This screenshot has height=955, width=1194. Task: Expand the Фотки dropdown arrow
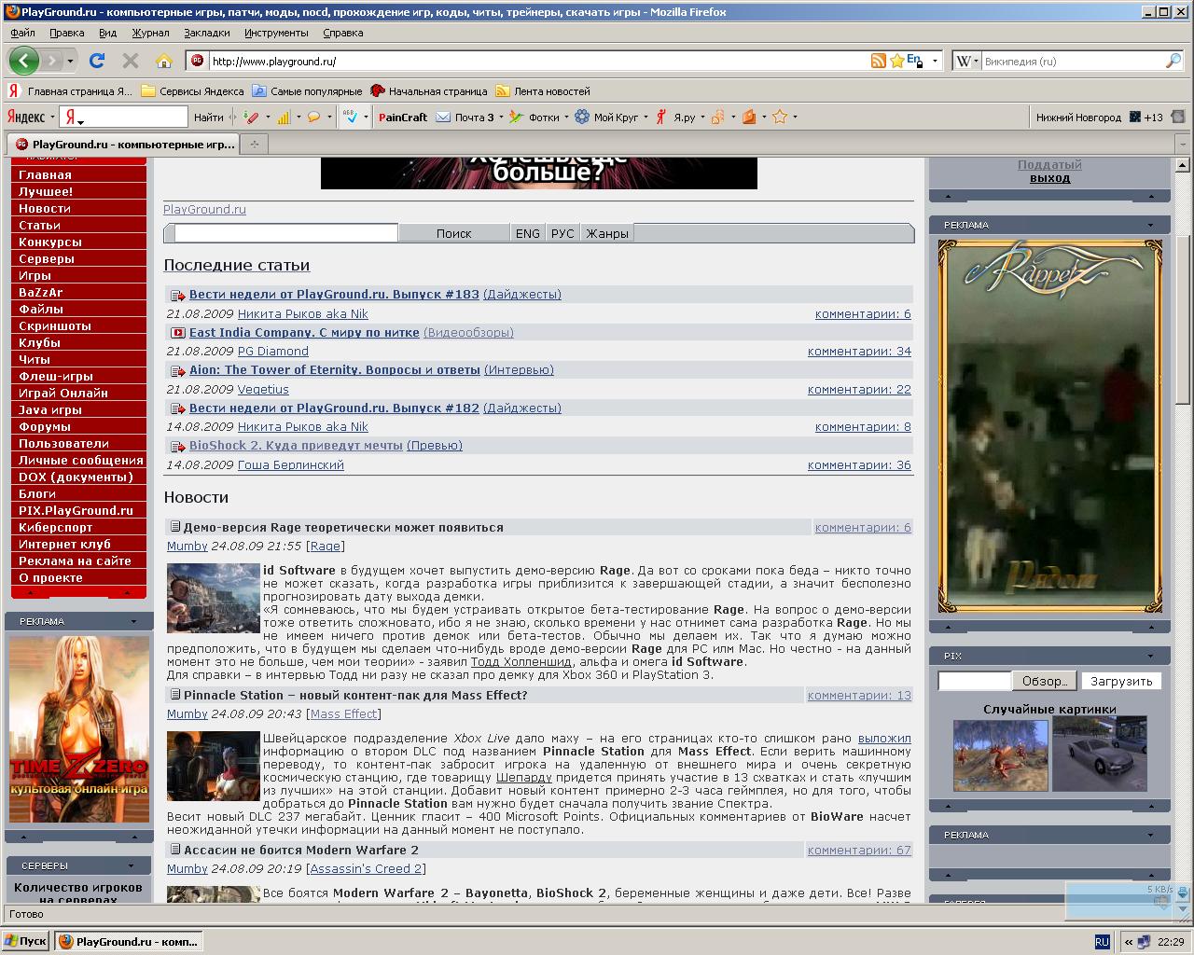click(566, 118)
